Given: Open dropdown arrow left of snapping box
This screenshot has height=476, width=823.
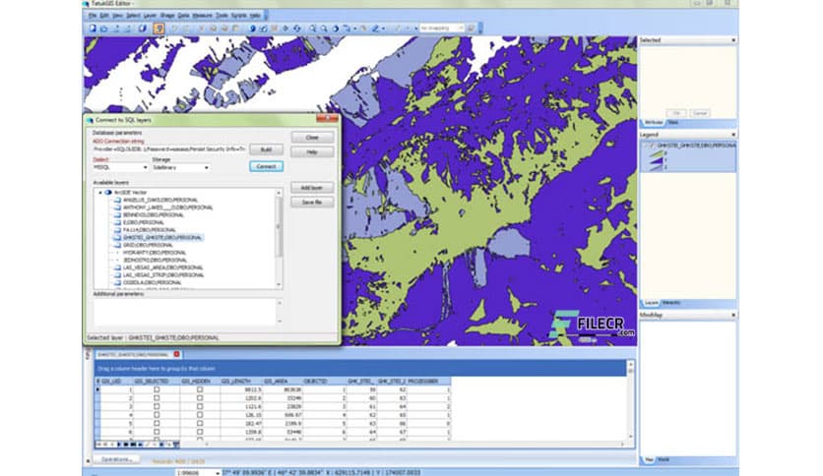Looking at the screenshot, I should [415, 29].
